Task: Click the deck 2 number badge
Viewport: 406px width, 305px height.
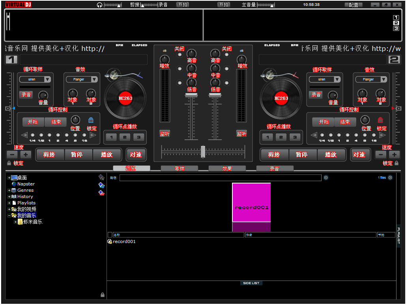Action: pos(394,60)
